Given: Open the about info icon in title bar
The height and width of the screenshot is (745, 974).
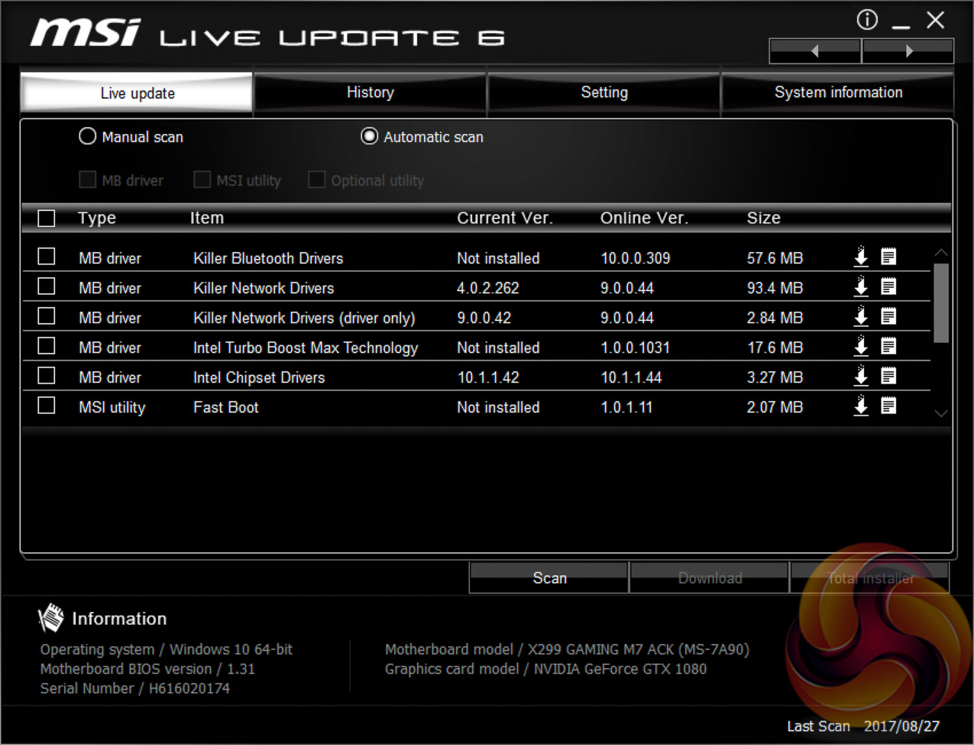Looking at the screenshot, I should 867,20.
